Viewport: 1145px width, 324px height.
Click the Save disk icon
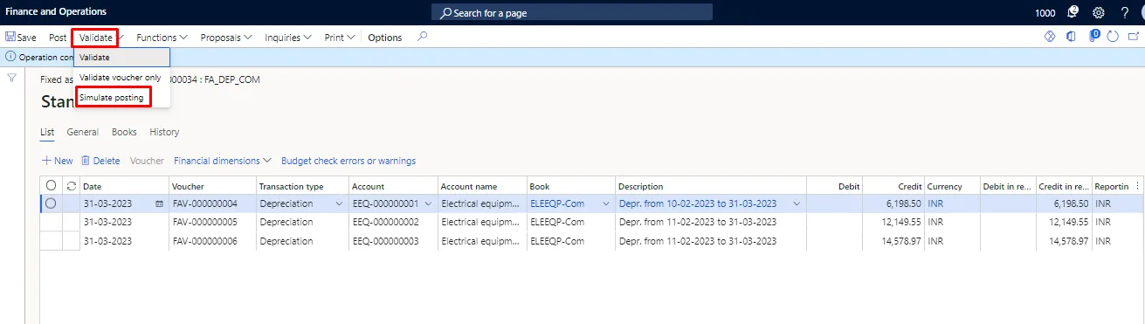click(10, 38)
